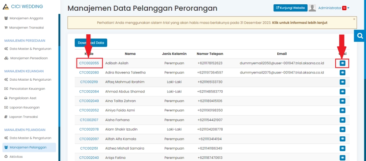
Task: Open customer code CTC002151
Action: pos(89,148)
